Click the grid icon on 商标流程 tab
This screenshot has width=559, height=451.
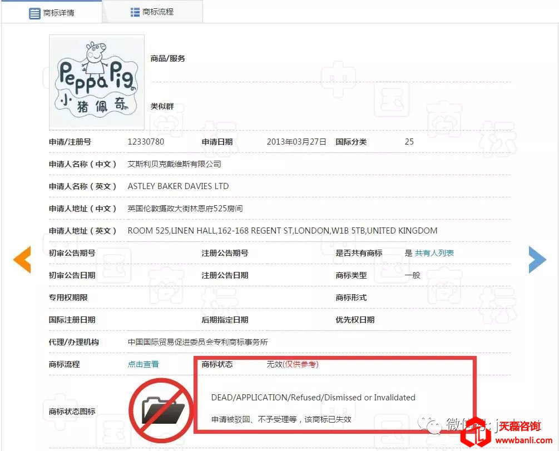tap(135, 12)
